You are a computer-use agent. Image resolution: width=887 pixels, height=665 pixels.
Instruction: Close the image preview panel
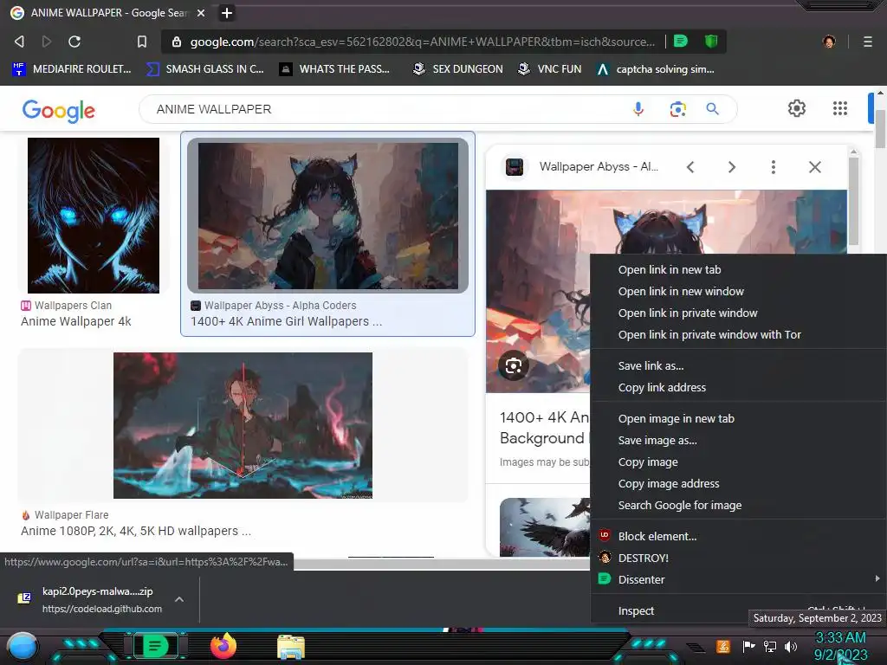coord(814,167)
